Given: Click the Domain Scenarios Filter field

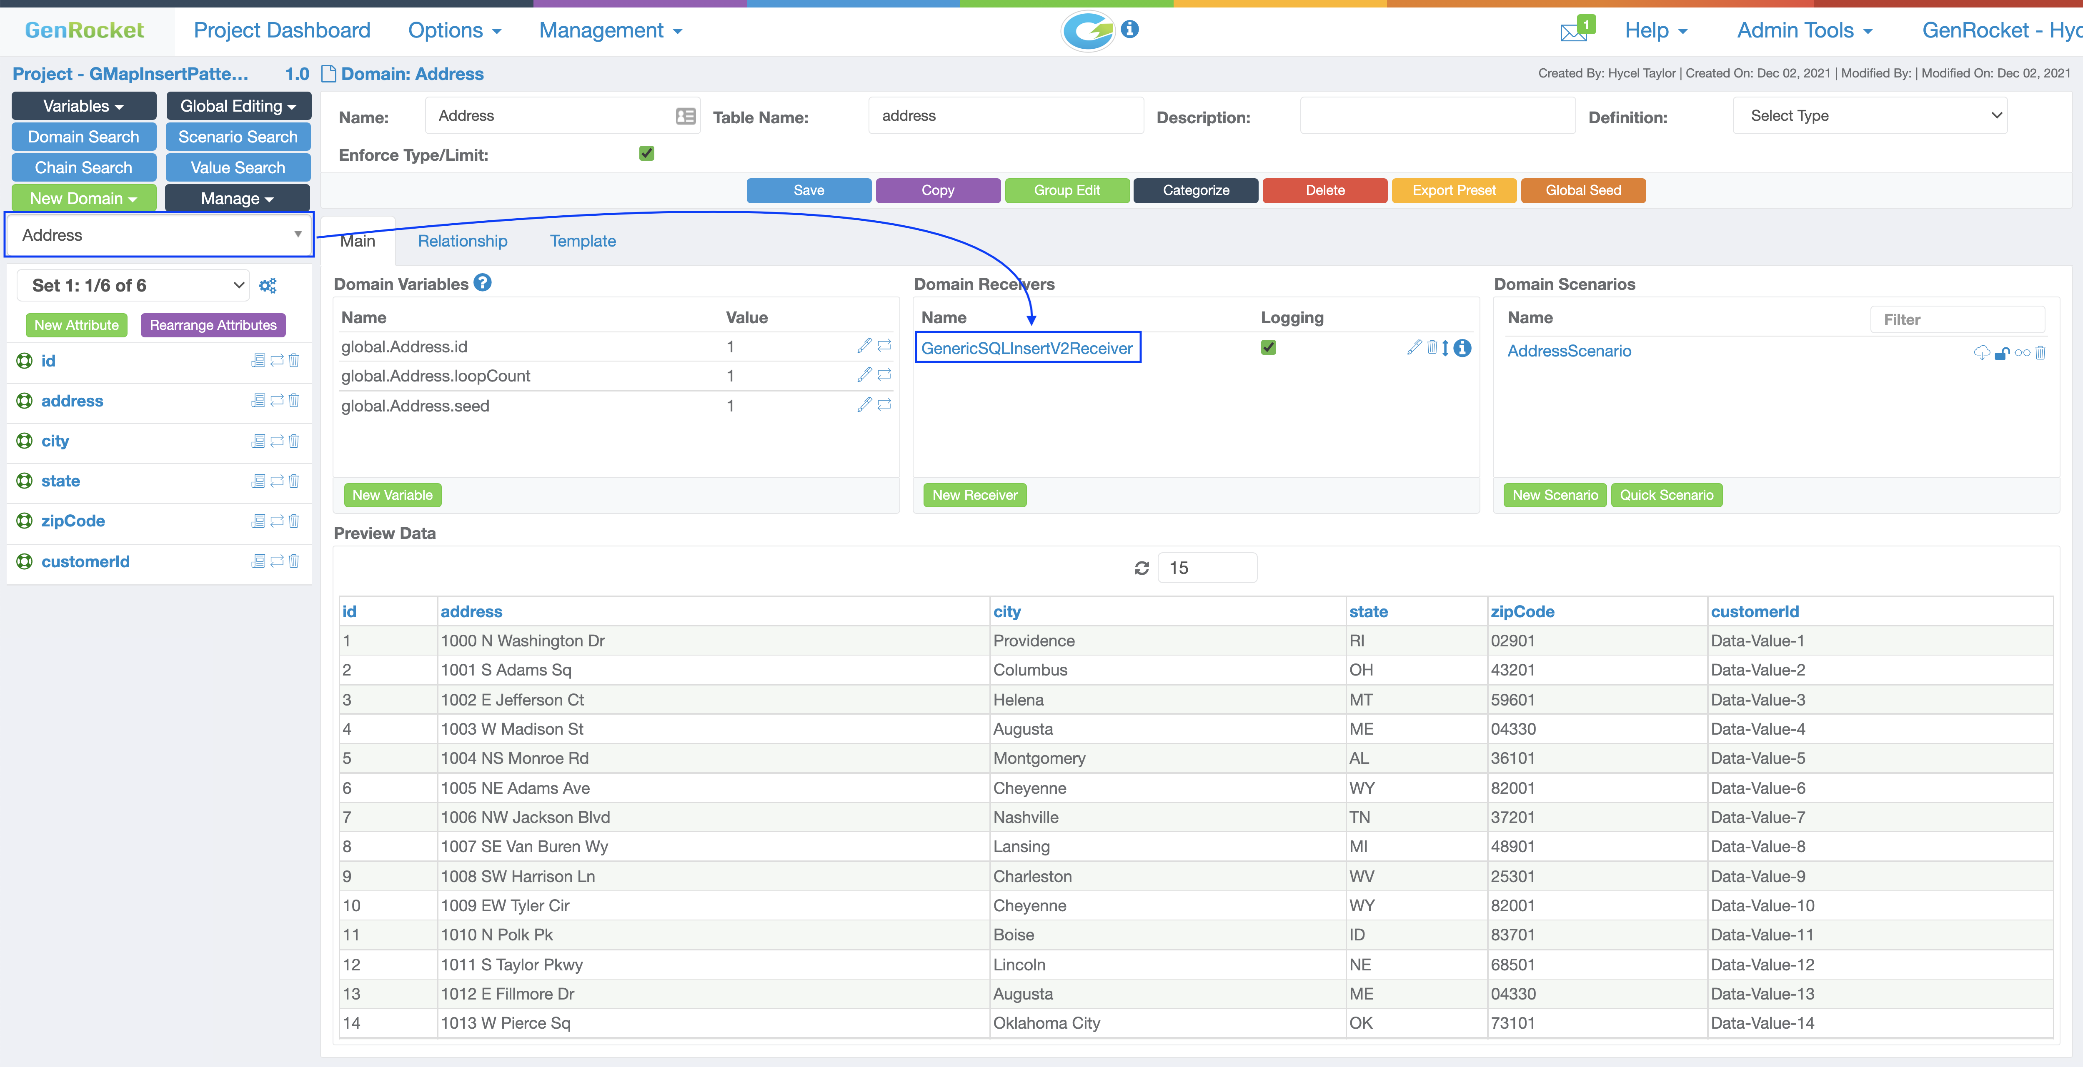Looking at the screenshot, I should tap(1957, 319).
